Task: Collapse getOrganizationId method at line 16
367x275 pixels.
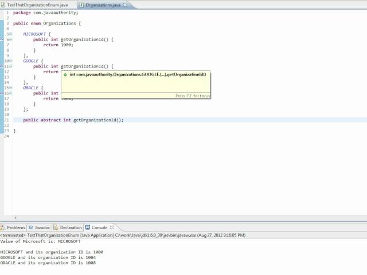Action: (x=10, y=93)
